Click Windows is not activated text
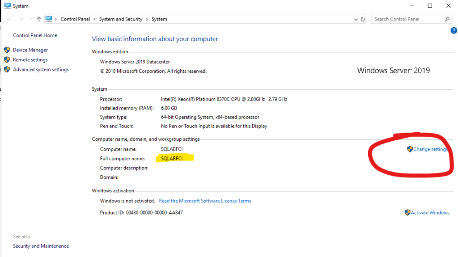 pos(127,201)
